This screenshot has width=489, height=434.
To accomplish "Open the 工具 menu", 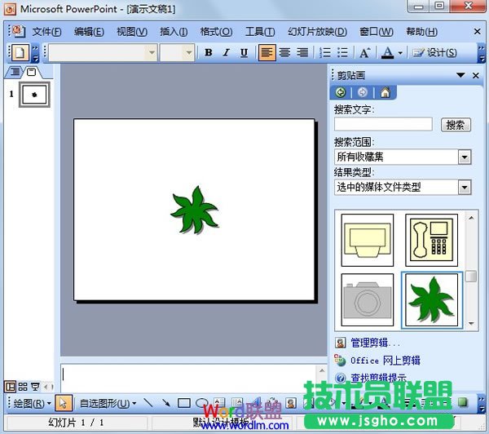I will (260, 32).
